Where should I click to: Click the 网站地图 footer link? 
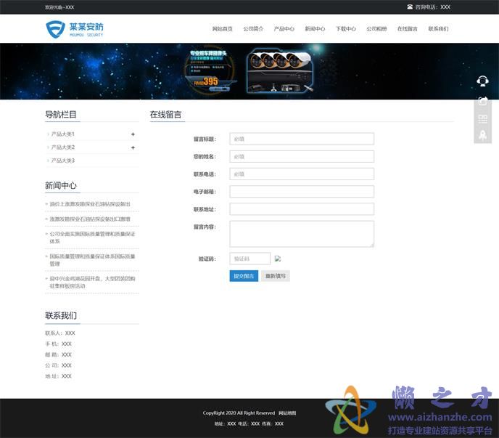point(287,413)
